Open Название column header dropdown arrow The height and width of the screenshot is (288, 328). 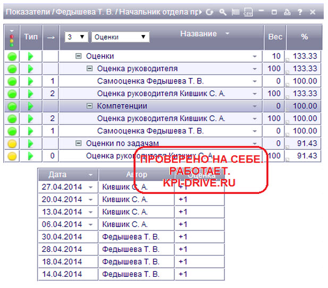click(227, 33)
